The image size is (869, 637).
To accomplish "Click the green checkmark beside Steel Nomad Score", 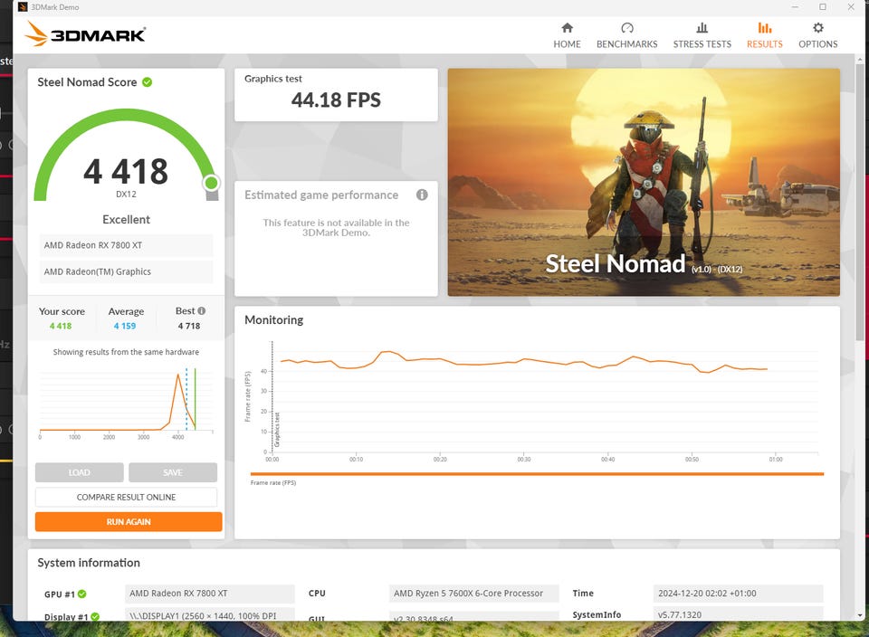I will (147, 82).
